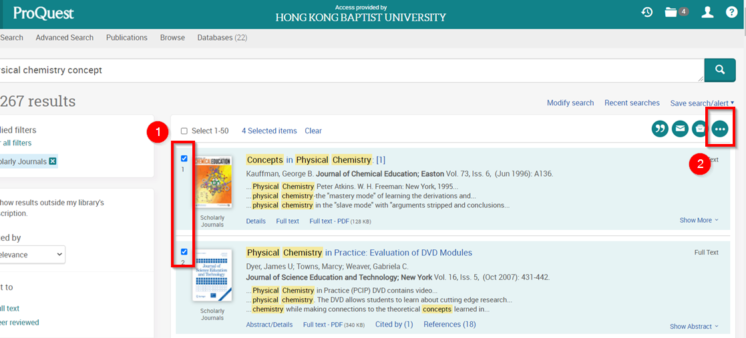Toggle the Select 1-50 checkbox
The height and width of the screenshot is (338, 746).
[x=184, y=131]
